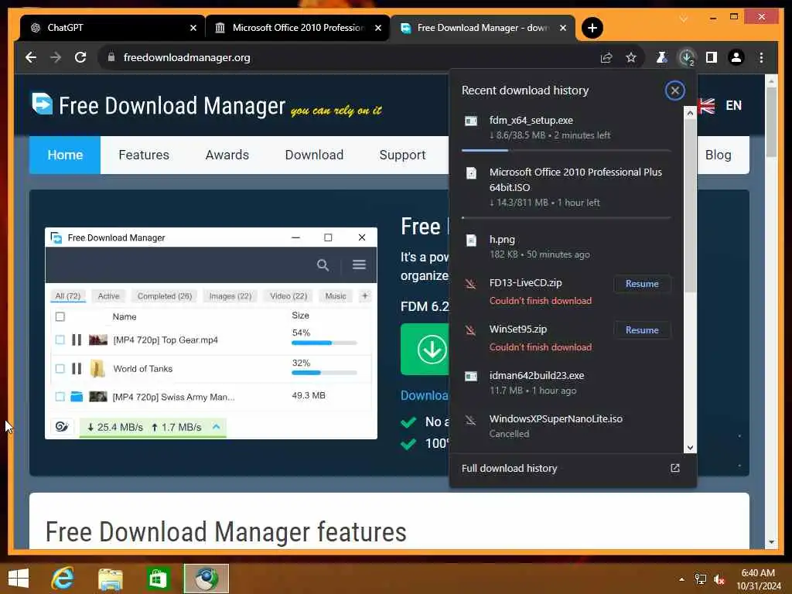Click the fdm_x64_setup.exe download entry name

531,120
